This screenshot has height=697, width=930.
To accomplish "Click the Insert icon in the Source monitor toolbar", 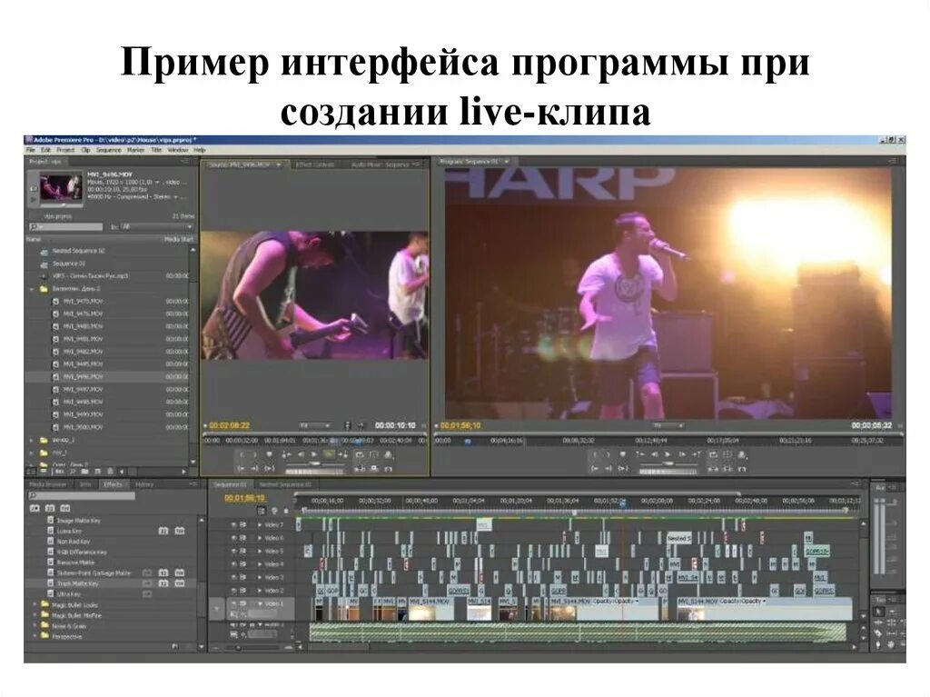I will [x=361, y=468].
